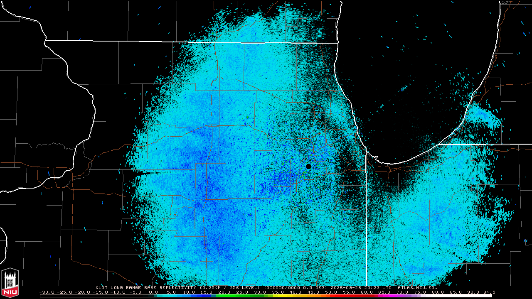Click the 10.0 dBZ blue color scale segment

click(189, 296)
